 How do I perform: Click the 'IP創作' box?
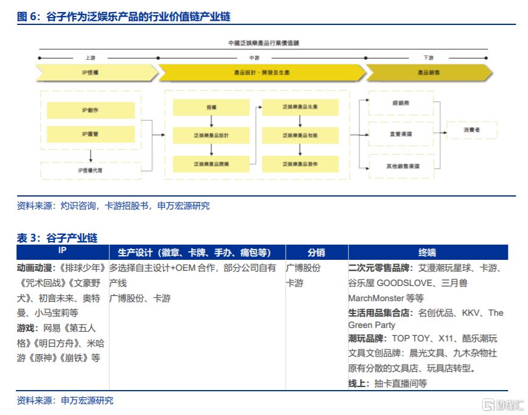pos(91,110)
